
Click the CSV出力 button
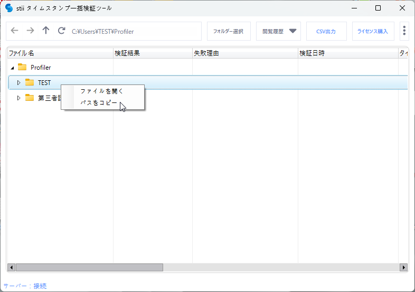[x=326, y=31]
